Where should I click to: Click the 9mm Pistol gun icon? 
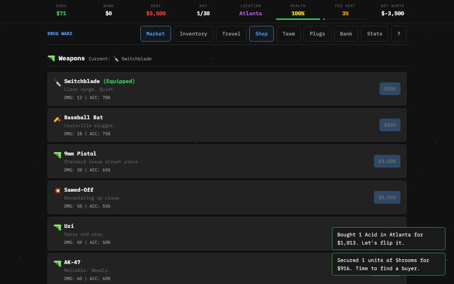(x=57, y=155)
